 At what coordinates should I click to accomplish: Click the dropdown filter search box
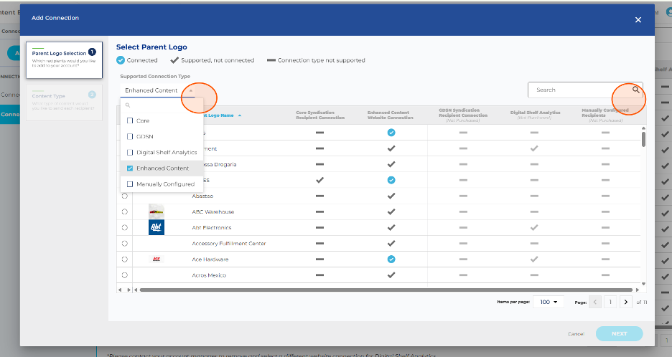(x=162, y=105)
